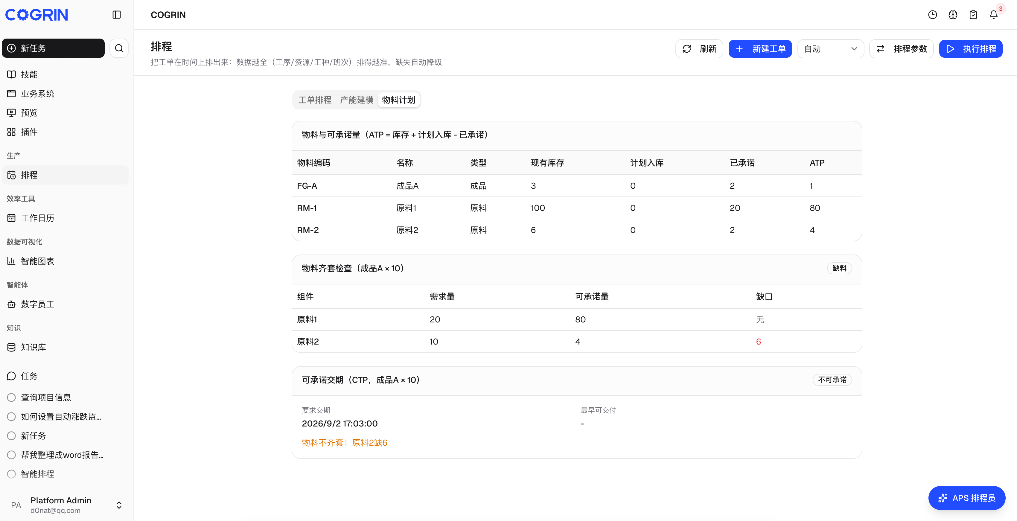
Task: Click the 工作日历 calendar icon
Action: [11, 218]
